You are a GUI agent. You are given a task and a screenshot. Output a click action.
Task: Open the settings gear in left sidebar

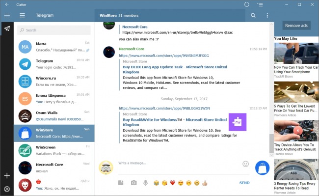7,189
